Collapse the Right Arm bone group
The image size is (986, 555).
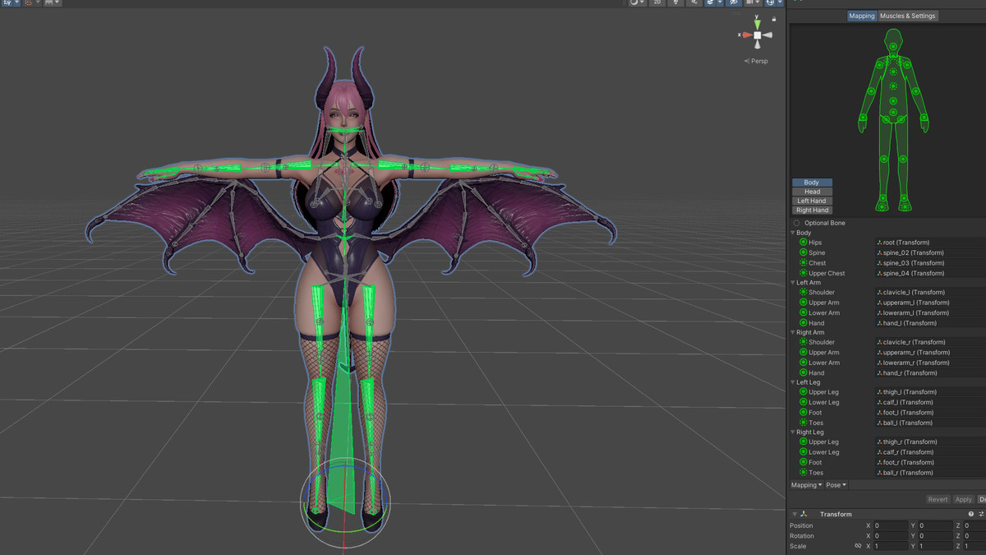(x=793, y=332)
